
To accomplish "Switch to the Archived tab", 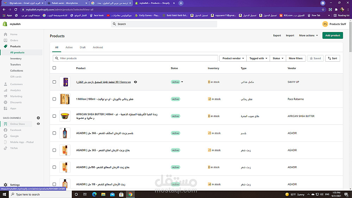I will click(x=98, y=48).
